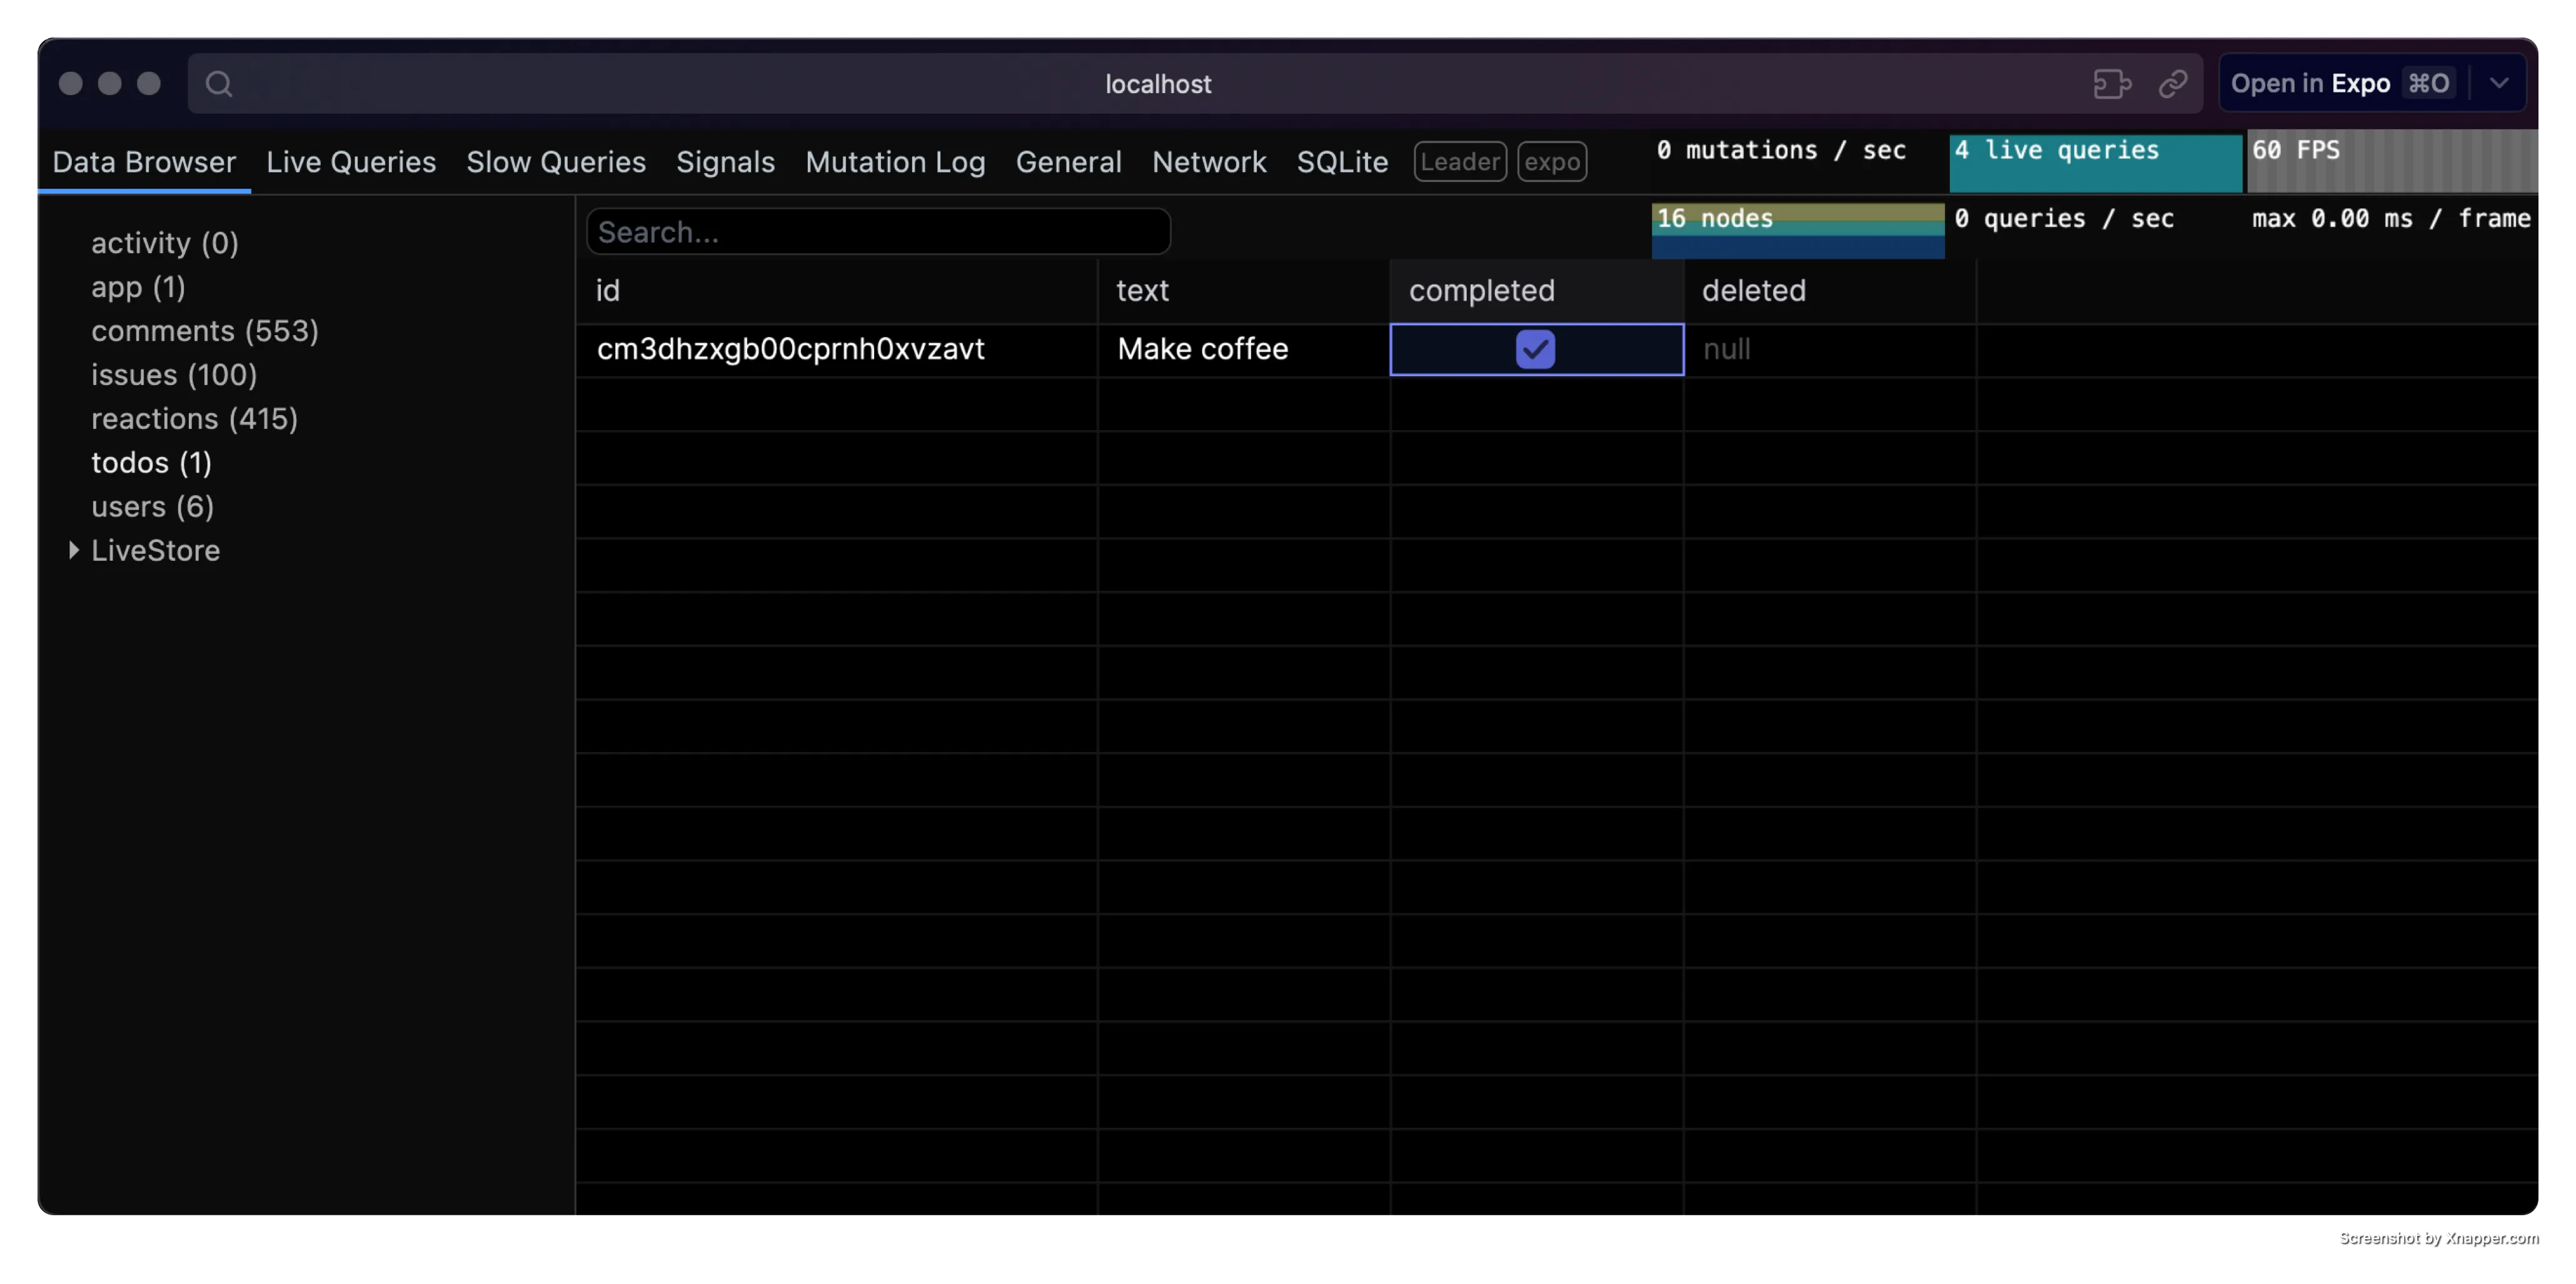This screenshot has height=1284, width=2576.
Task: Open the Mutation Log tab
Action: coord(895,162)
